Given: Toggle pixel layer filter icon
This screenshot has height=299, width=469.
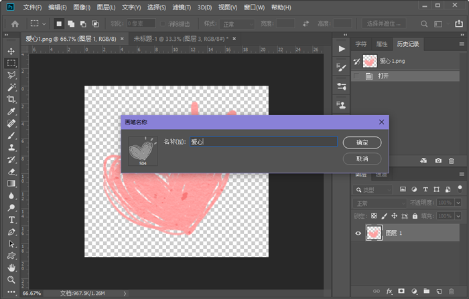Looking at the screenshot, I should 403,189.
